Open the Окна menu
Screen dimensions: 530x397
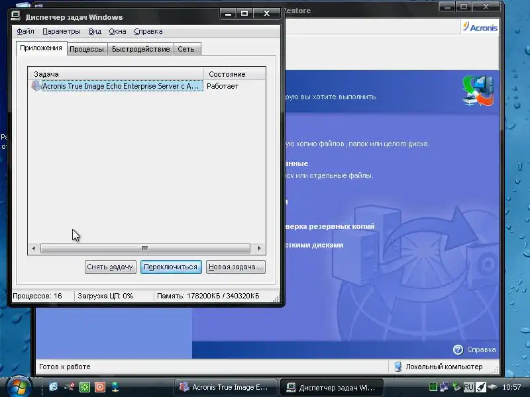tap(117, 31)
